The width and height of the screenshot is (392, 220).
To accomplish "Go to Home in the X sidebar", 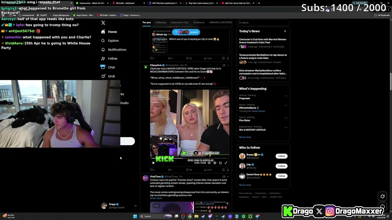I will pyautogui.click(x=109, y=32).
